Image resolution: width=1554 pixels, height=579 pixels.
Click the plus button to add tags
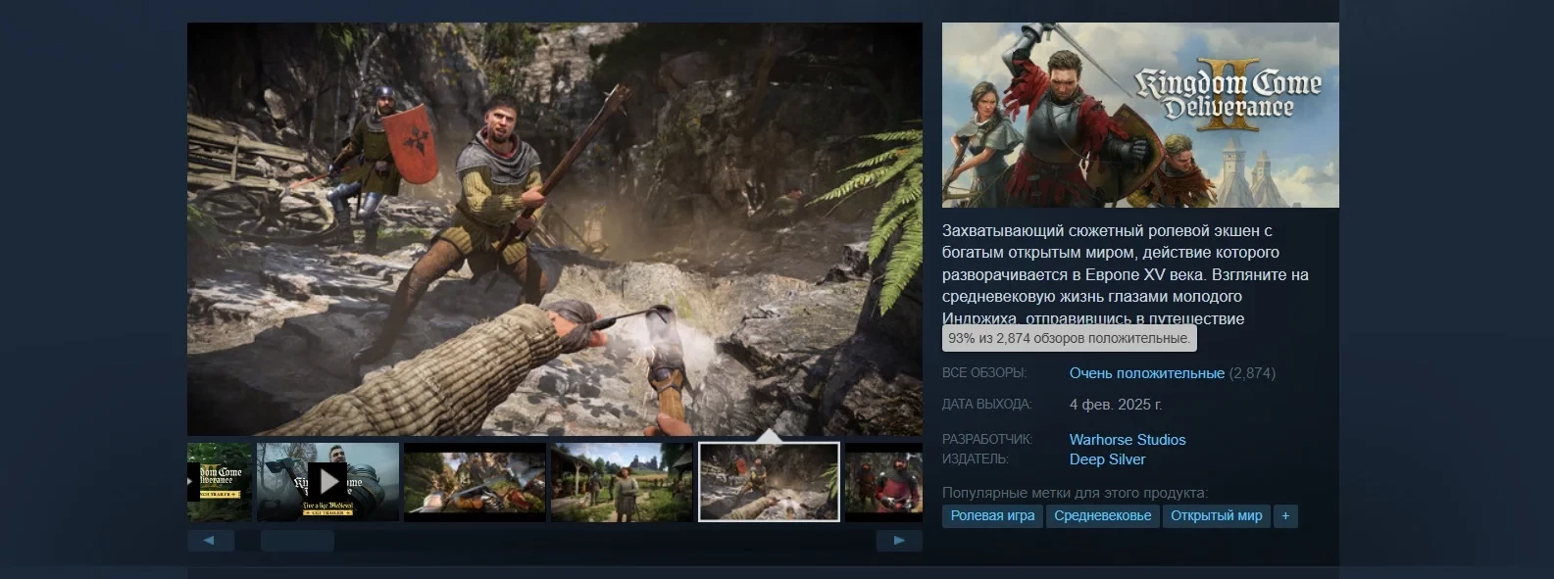(x=1285, y=515)
